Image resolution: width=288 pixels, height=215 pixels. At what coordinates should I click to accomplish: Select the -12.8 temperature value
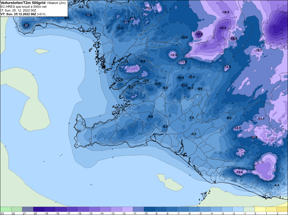228,67
